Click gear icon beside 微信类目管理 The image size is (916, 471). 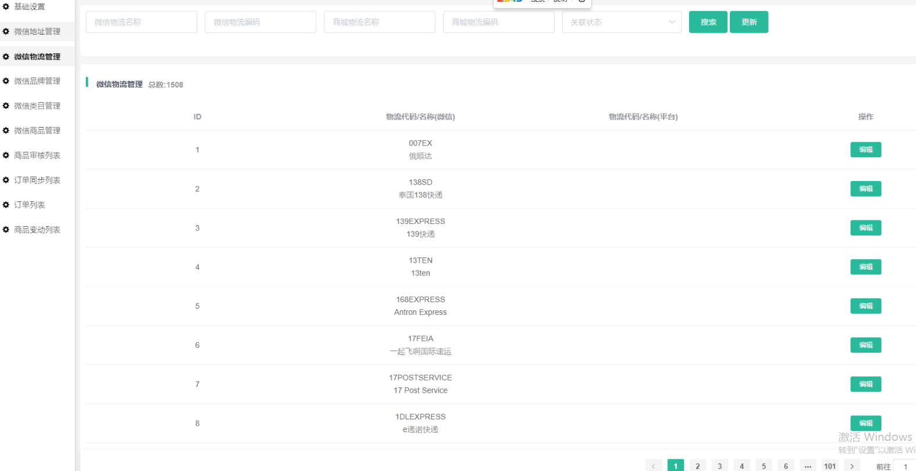tap(6, 106)
